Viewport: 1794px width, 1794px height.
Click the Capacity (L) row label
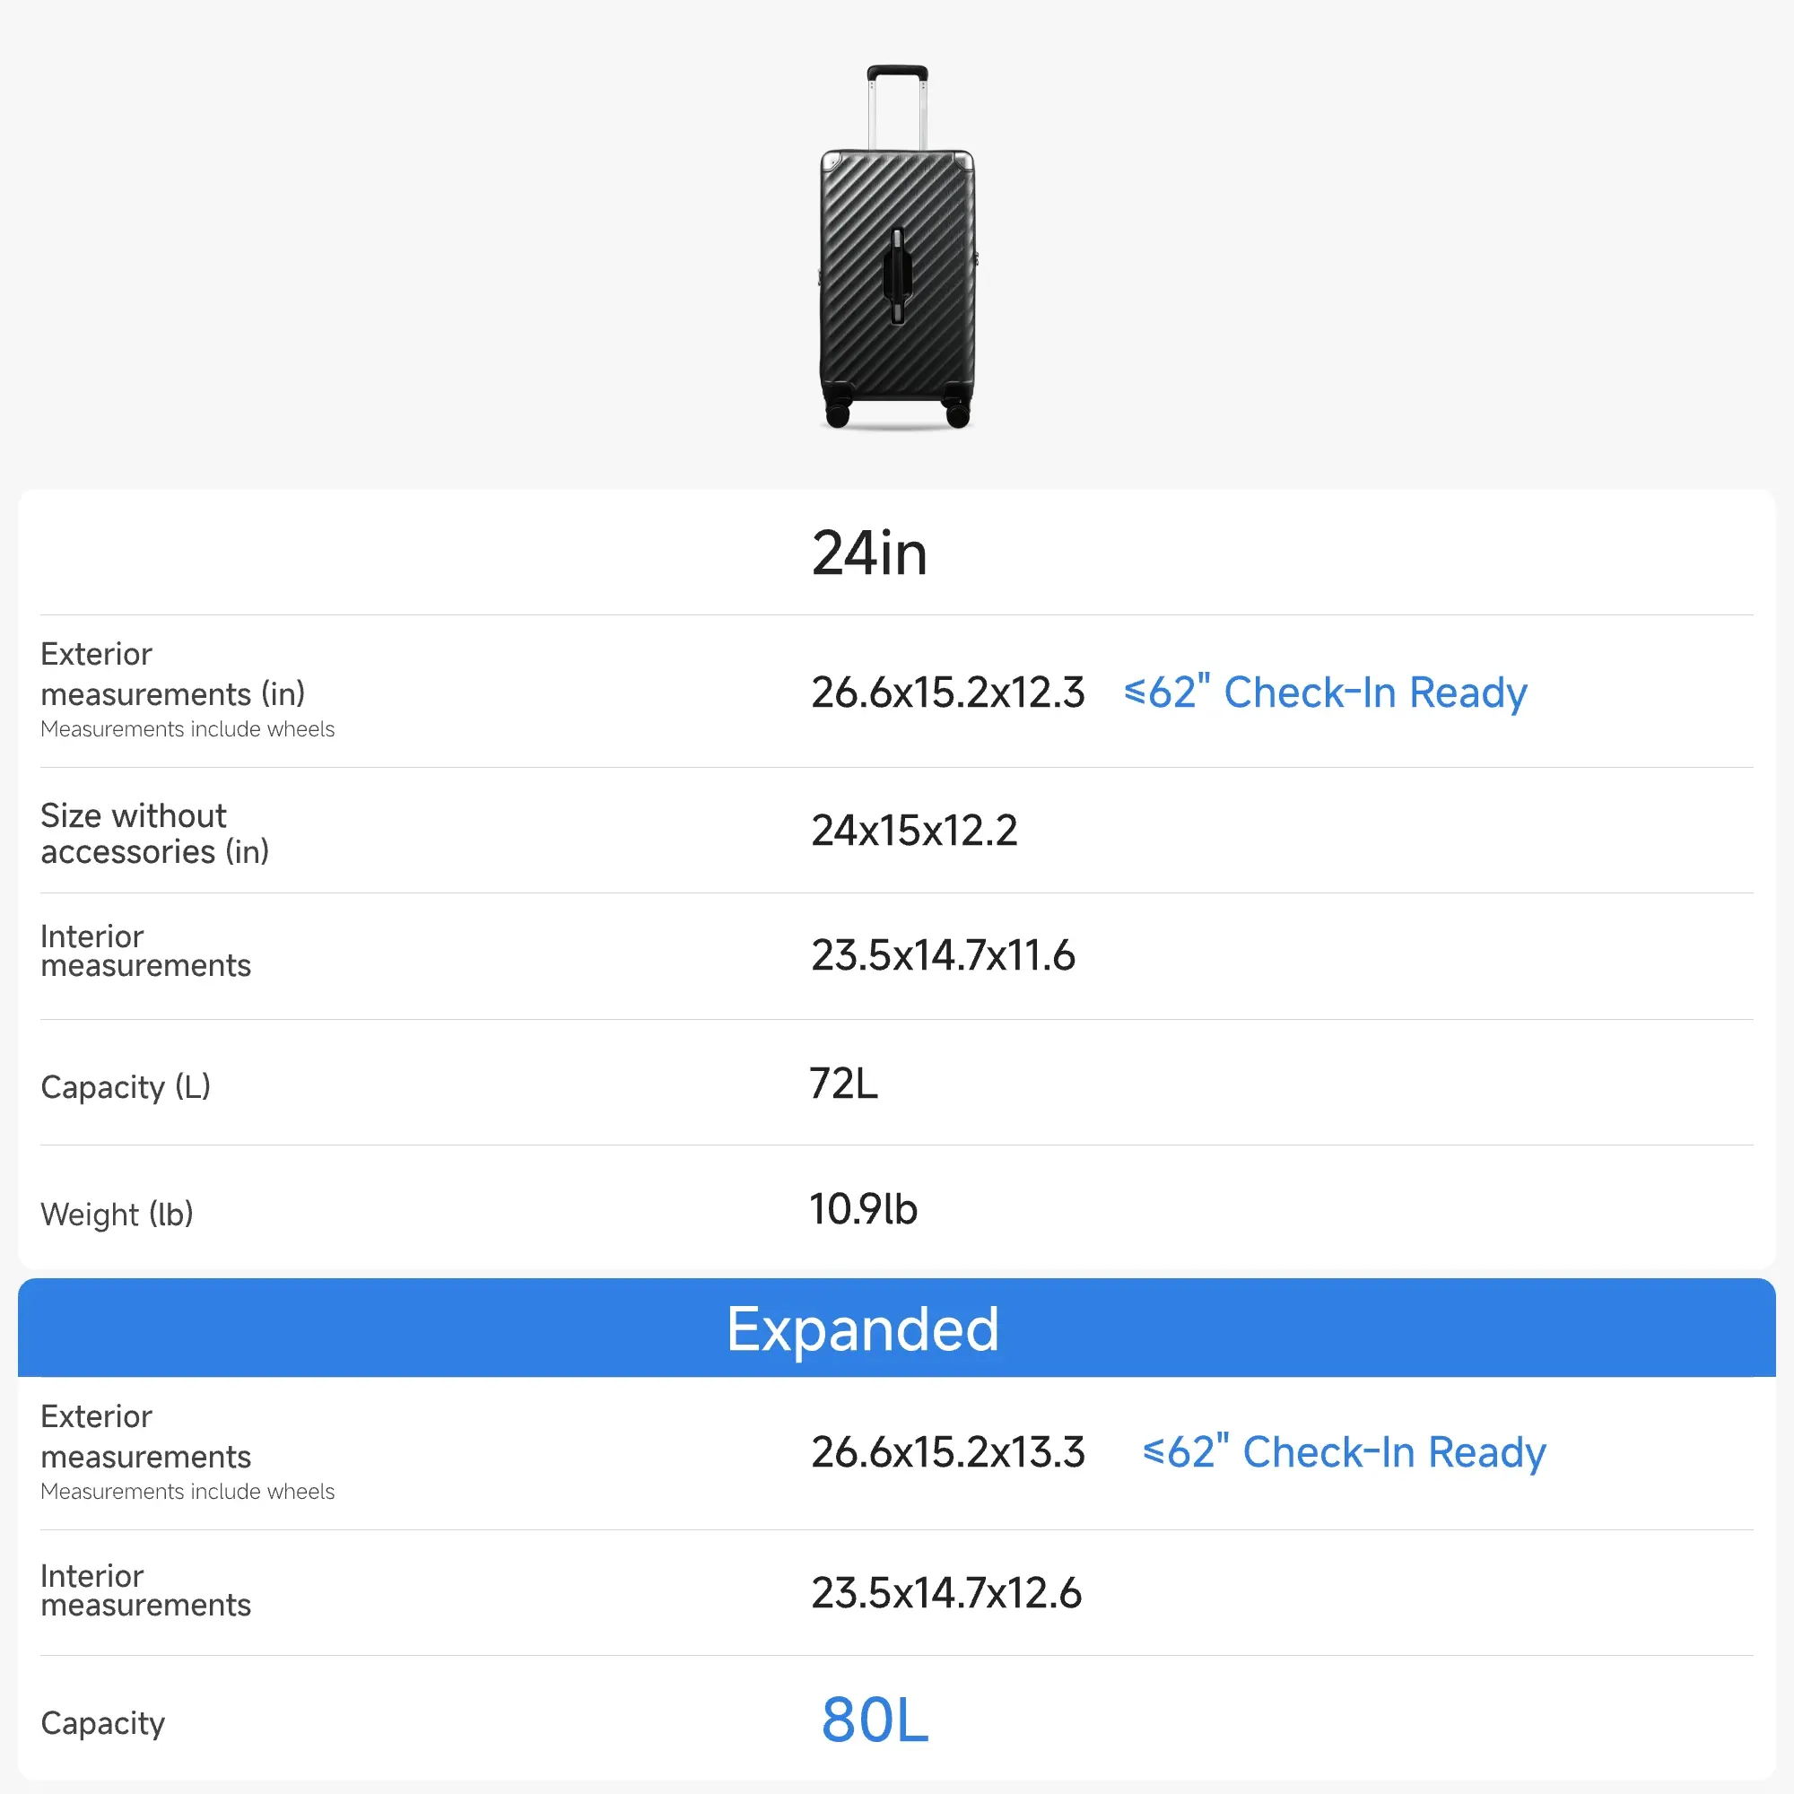(x=126, y=1086)
